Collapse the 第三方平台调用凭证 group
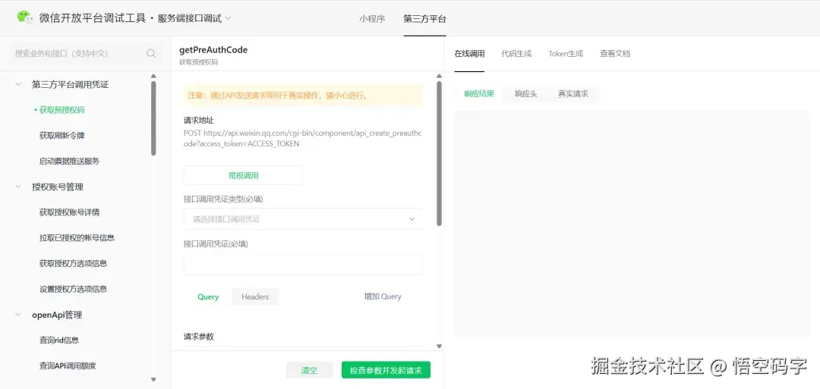Screen dimensions: 820x389 18,84
